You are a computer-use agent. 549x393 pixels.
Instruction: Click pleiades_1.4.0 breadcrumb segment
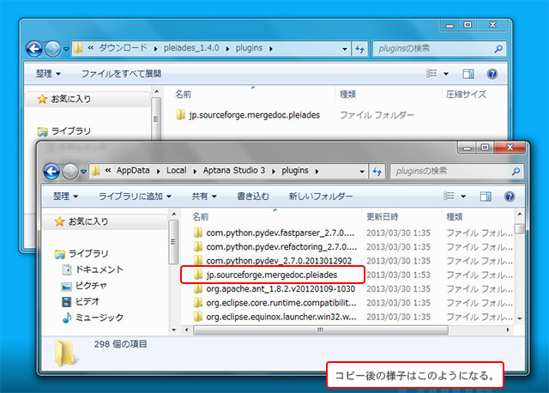191,48
